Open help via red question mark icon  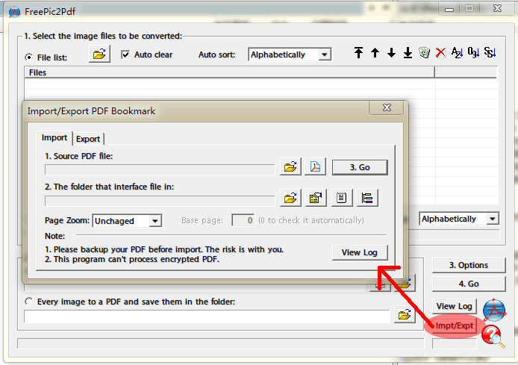tap(493, 336)
